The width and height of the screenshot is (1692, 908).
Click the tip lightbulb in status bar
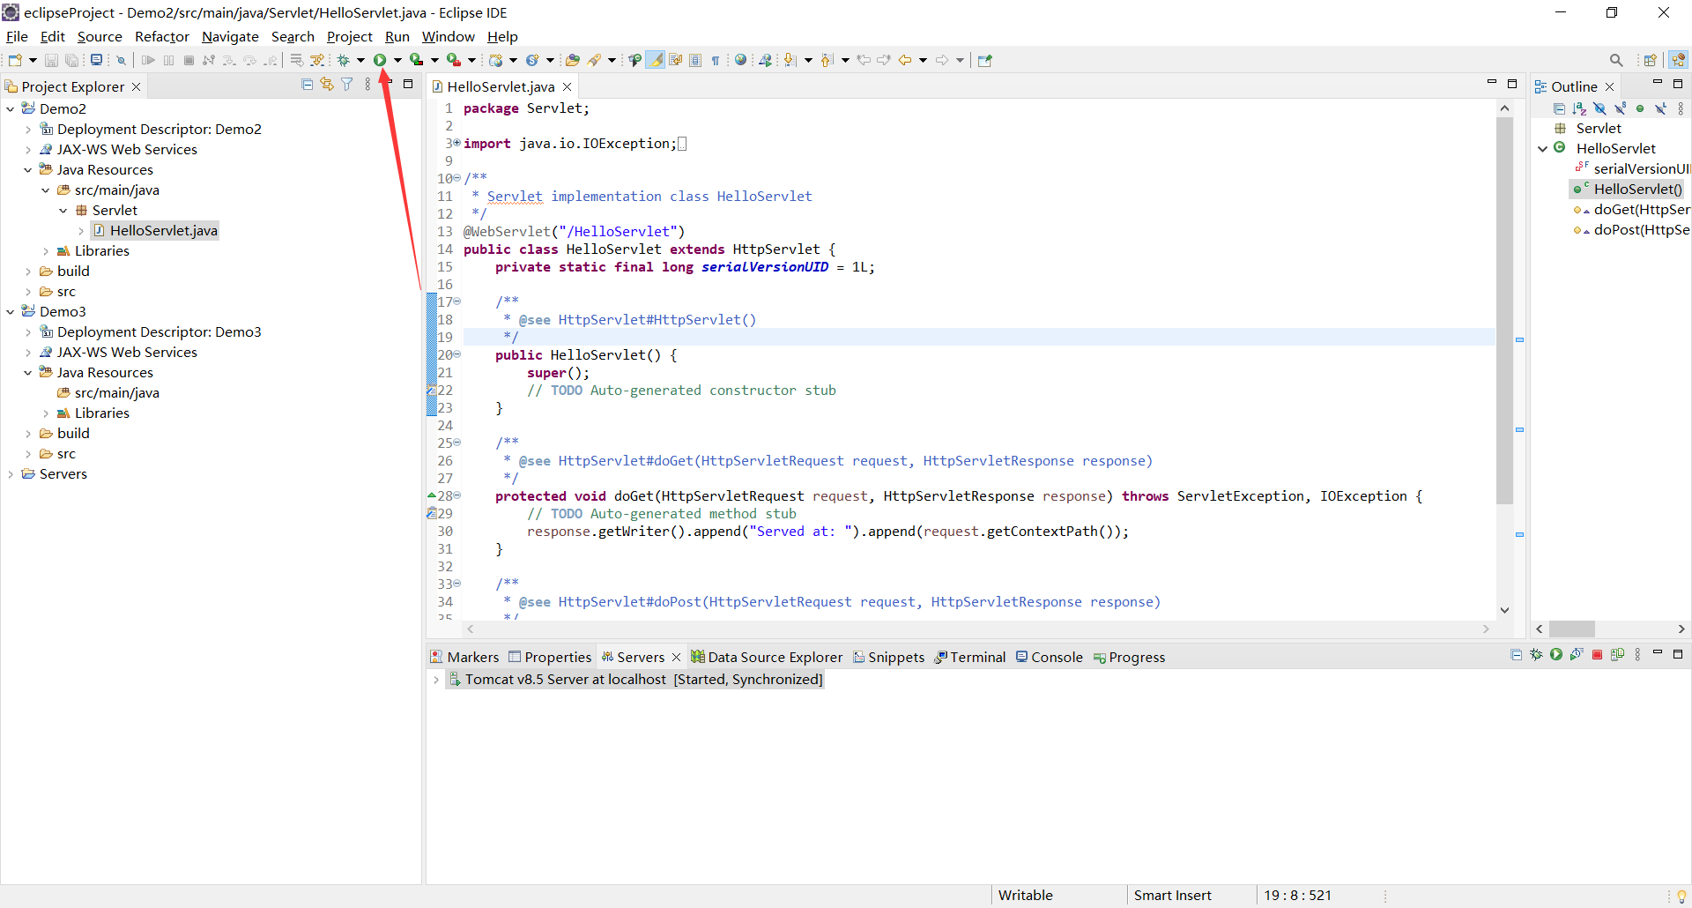point(1681,896)
